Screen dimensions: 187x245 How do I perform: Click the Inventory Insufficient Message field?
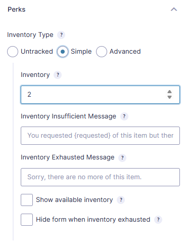pos(100,136)
